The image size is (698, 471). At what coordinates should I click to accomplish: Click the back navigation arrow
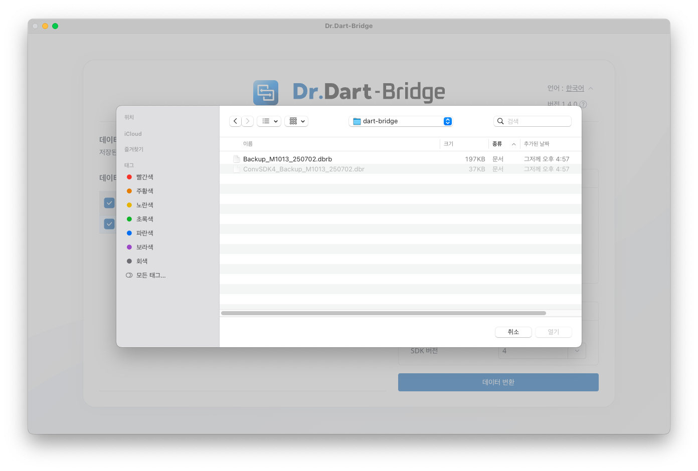[235, 121]
